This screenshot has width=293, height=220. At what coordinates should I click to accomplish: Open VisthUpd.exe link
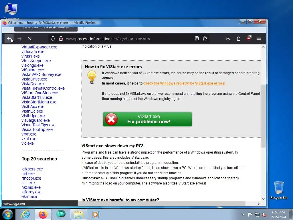[33, 116]
